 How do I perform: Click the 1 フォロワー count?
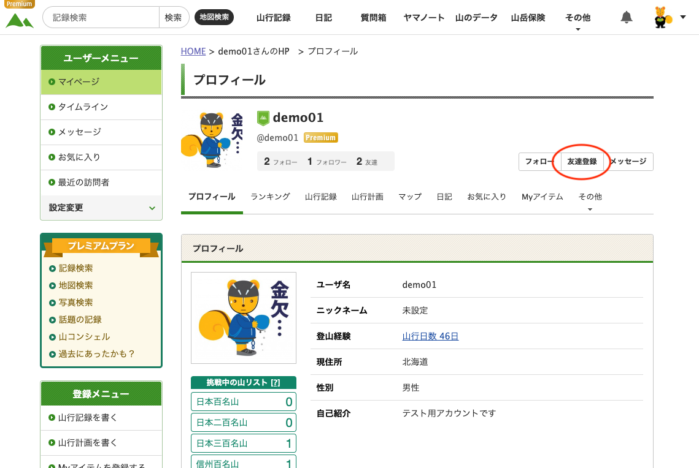[326, 162]
